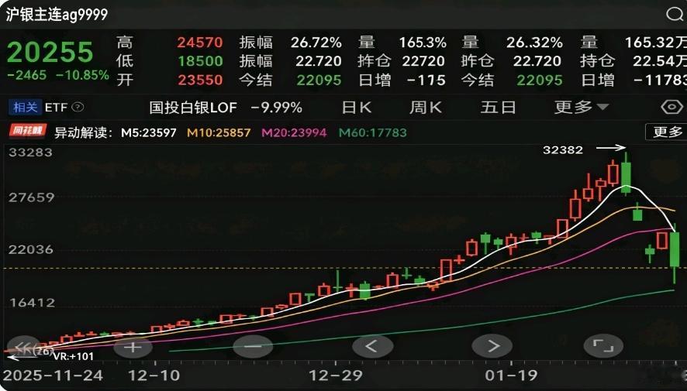
Task: Click the M10:25857 moving average label
Action: pyautogui.click(x=219, y=132)
